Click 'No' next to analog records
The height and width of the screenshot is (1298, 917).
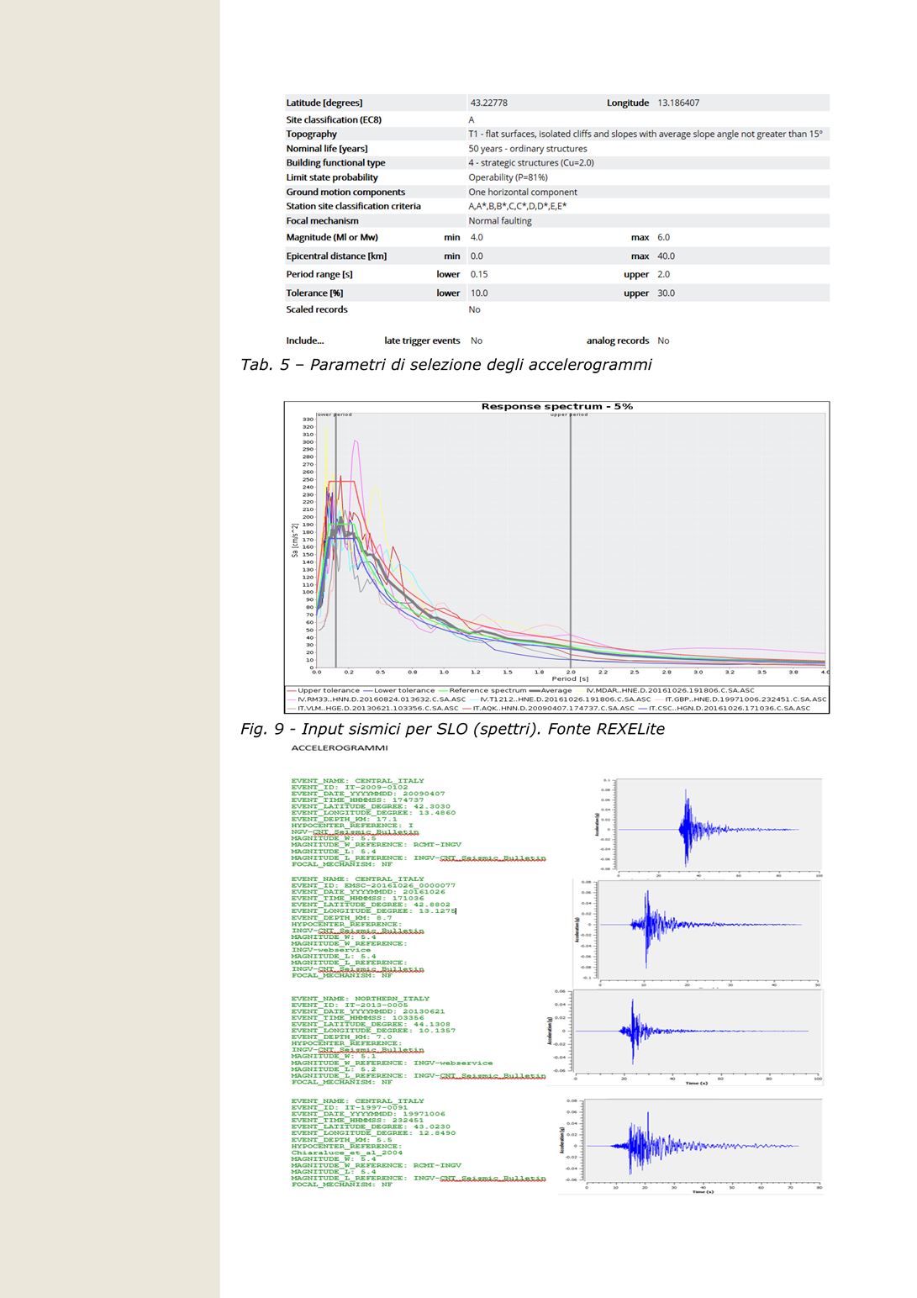663,340
